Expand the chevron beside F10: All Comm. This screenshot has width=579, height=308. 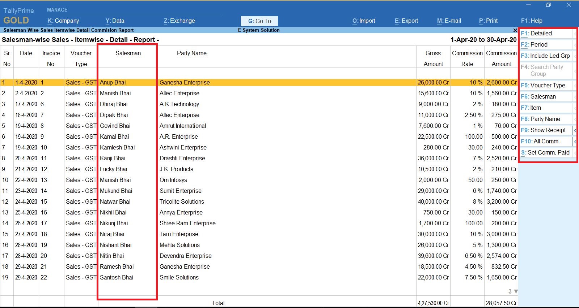[x=575, y=142]
